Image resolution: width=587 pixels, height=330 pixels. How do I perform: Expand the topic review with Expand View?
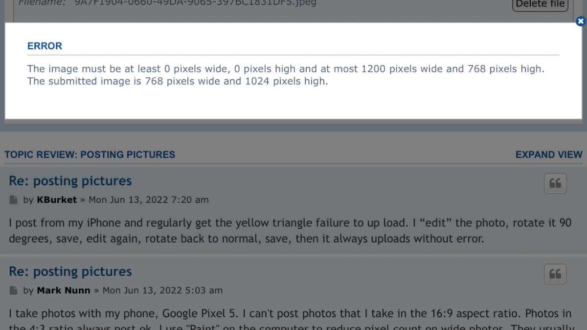[x=549, y=154]
